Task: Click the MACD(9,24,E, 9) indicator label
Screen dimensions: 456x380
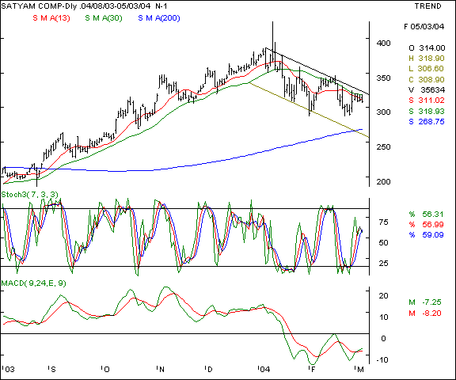Action: tap(34, 283)
